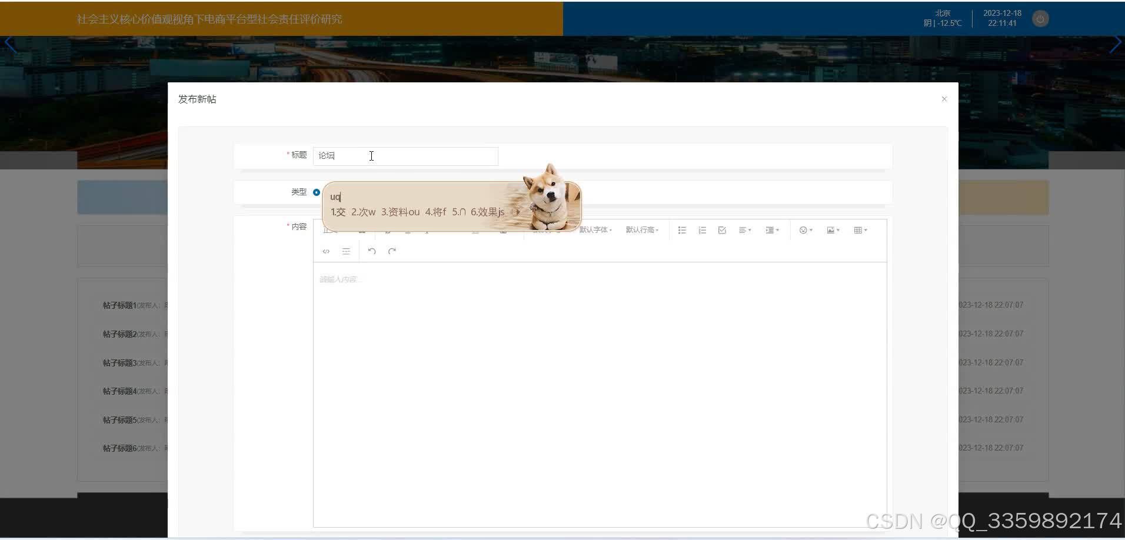
Task: Click the 标题 input field containing 论坛
Action: 405,156
